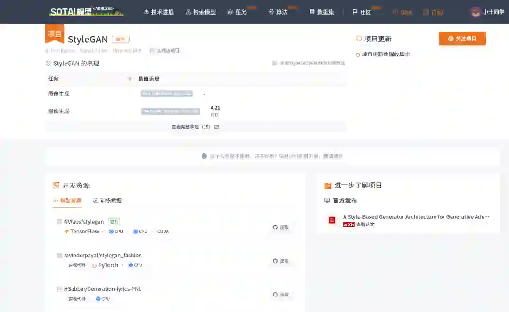Click the 项目更新 chat bubble icon

point(359,39)
